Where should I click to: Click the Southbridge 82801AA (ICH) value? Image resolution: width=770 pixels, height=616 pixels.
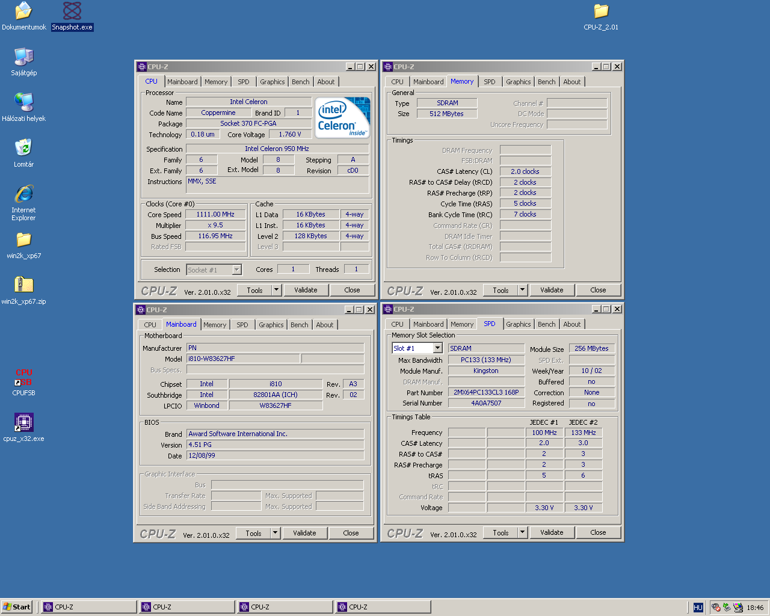(276, 395)
